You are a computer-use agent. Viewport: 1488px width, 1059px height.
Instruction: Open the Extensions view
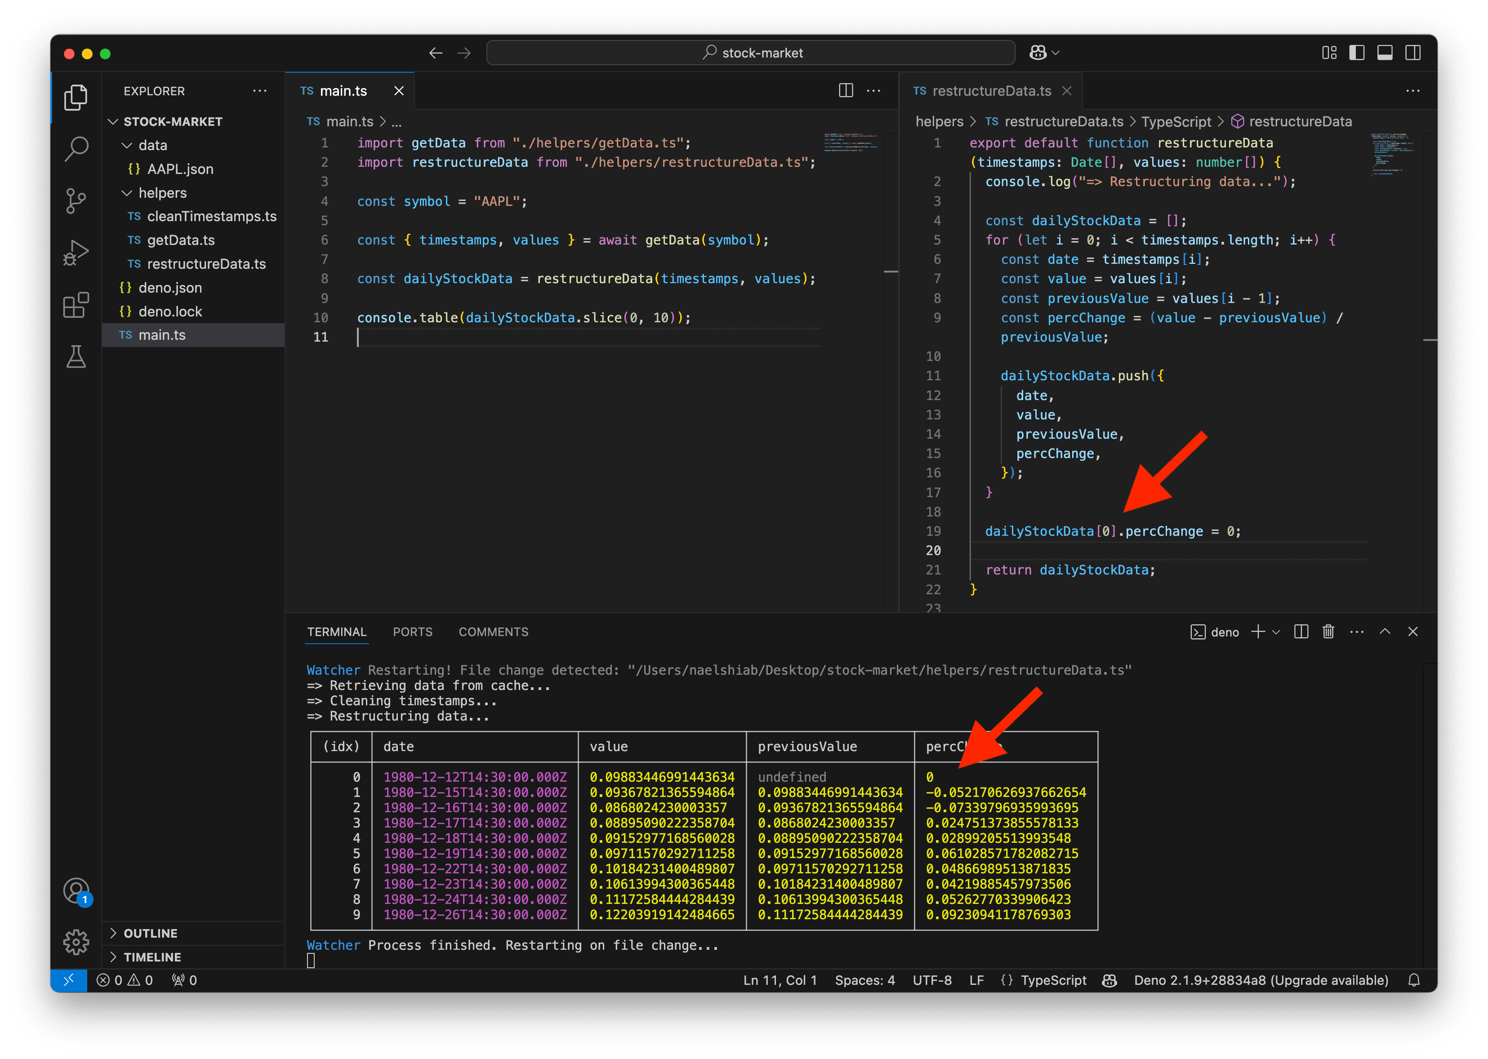pos(76,304)
